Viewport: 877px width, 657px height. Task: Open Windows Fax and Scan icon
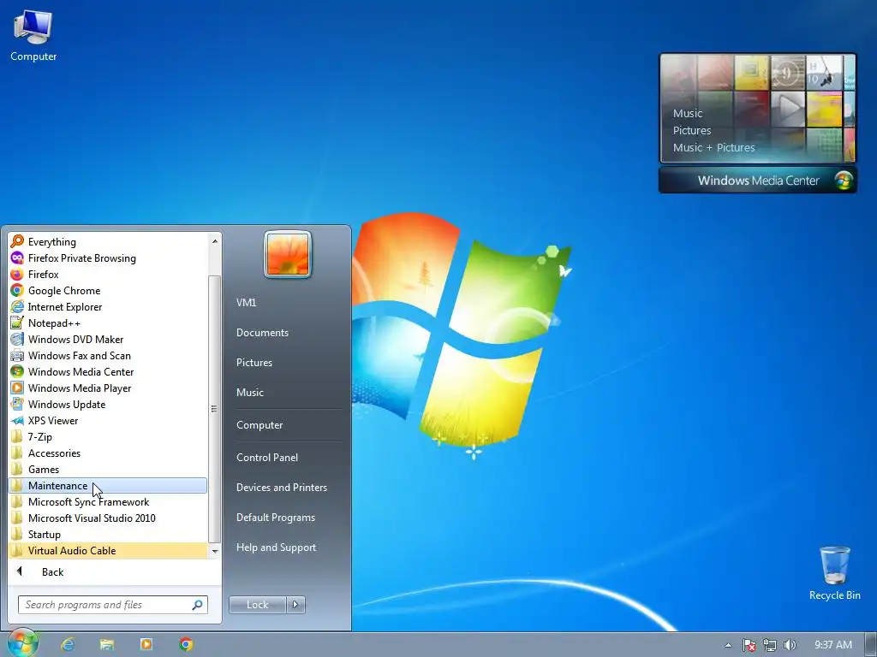17,355
